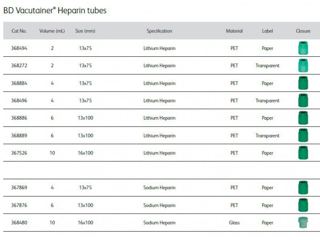The height and width of the screenshot is (240, 320).
Task: Click the green cap icon in row 368886
Action: 303,118
